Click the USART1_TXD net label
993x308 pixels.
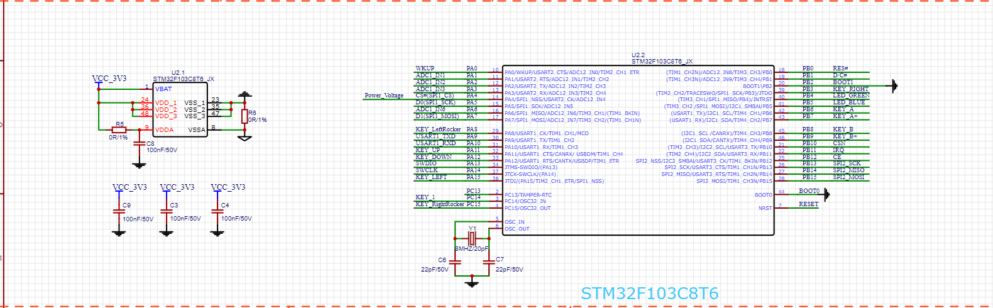pyautogui.click(x=436, y=136)
